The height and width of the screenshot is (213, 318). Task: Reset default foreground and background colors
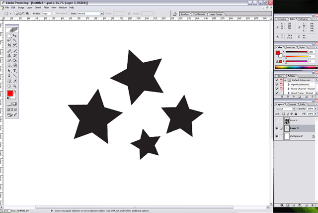[8, 98]
